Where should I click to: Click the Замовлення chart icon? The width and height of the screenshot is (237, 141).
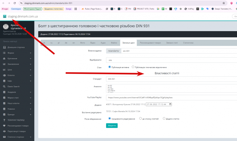click(x=4, y=64)
